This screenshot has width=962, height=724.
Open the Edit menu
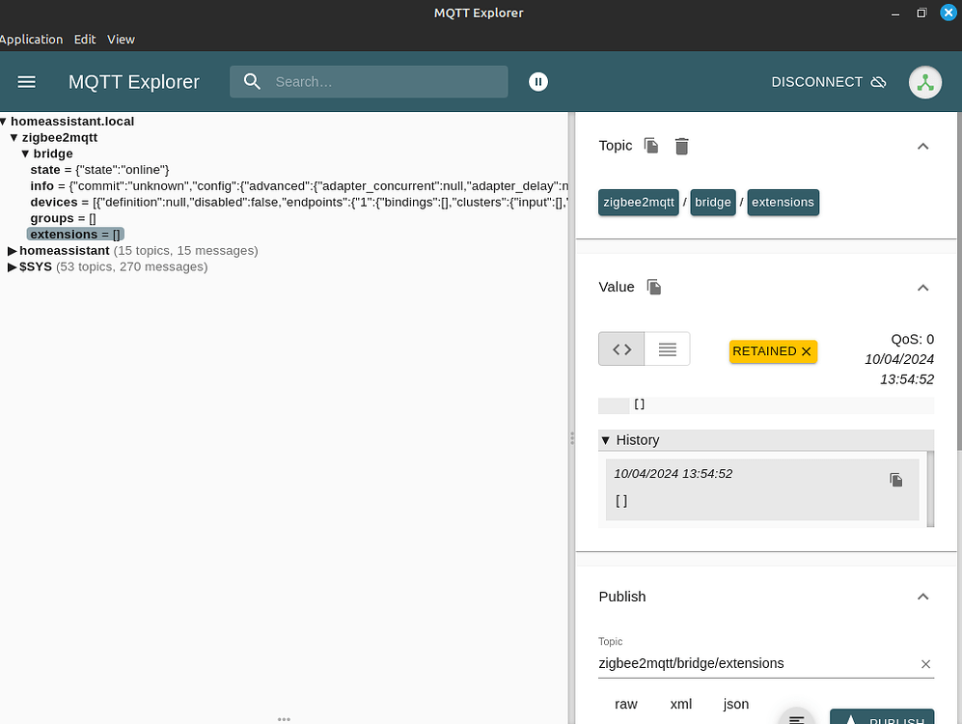(85, 40)
